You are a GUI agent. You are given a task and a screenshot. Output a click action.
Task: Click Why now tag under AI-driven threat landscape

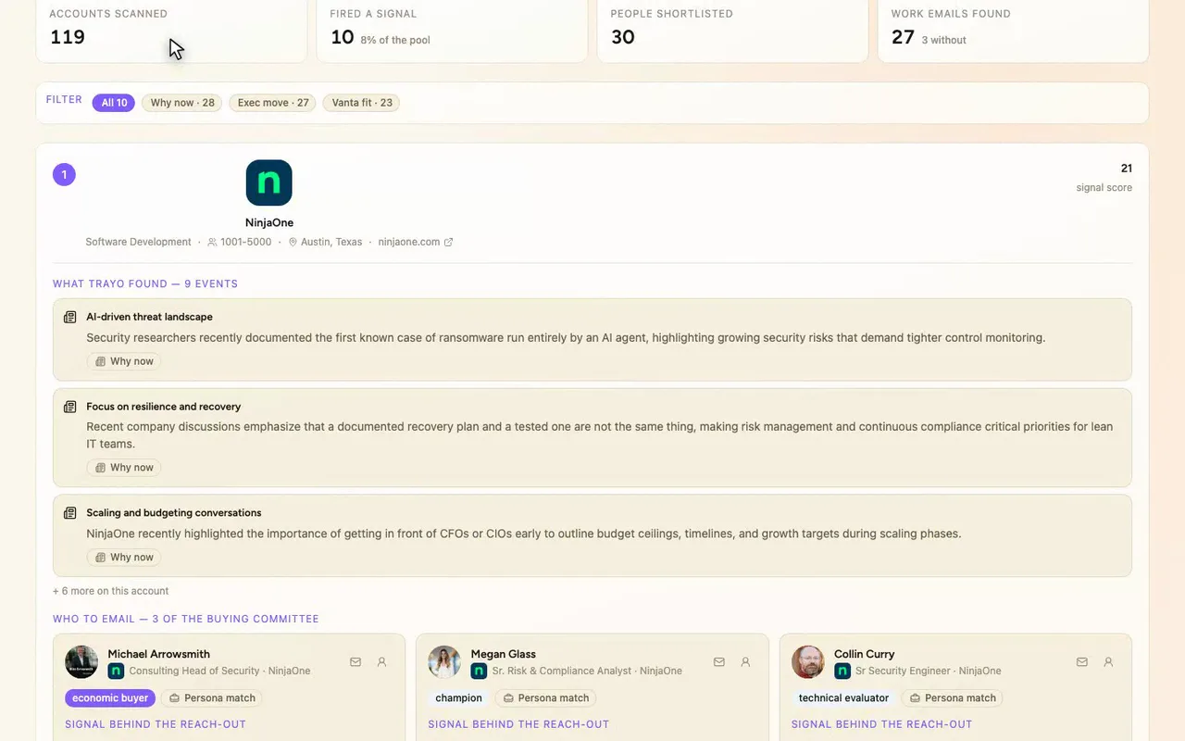coord(124,361)
